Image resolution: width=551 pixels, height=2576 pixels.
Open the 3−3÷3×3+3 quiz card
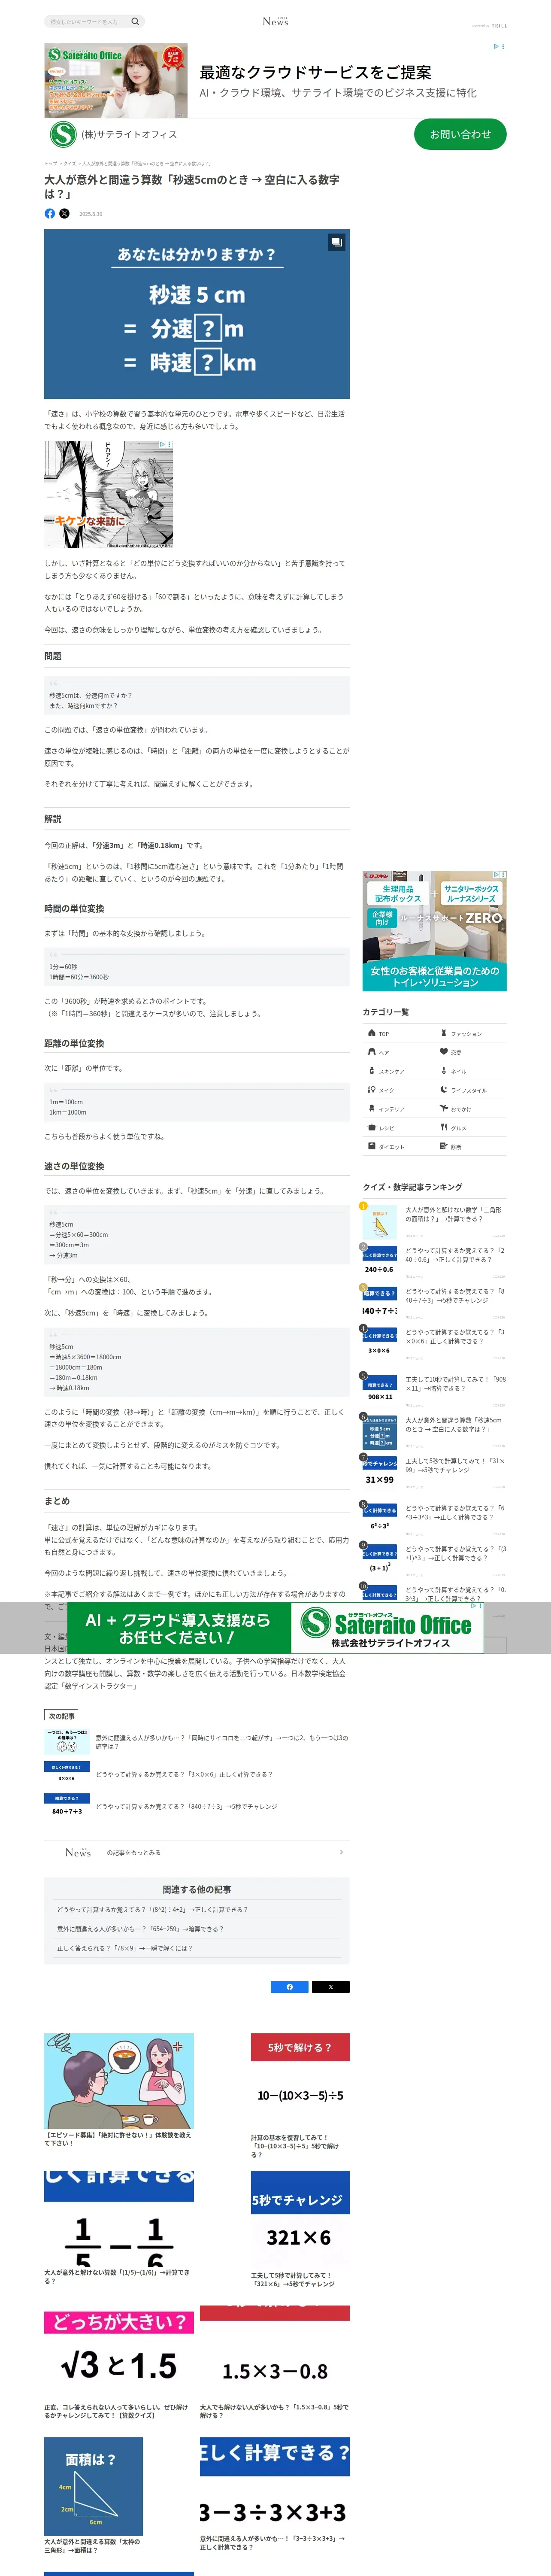(275, 2494)
